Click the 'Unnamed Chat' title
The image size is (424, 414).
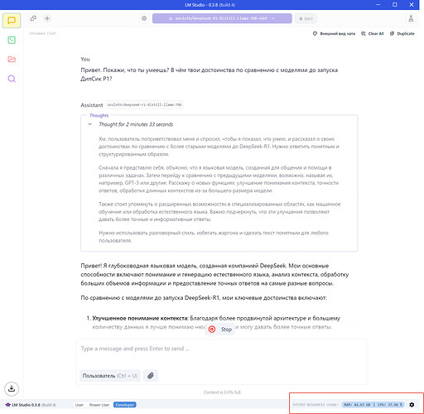(x=42, y=33)
